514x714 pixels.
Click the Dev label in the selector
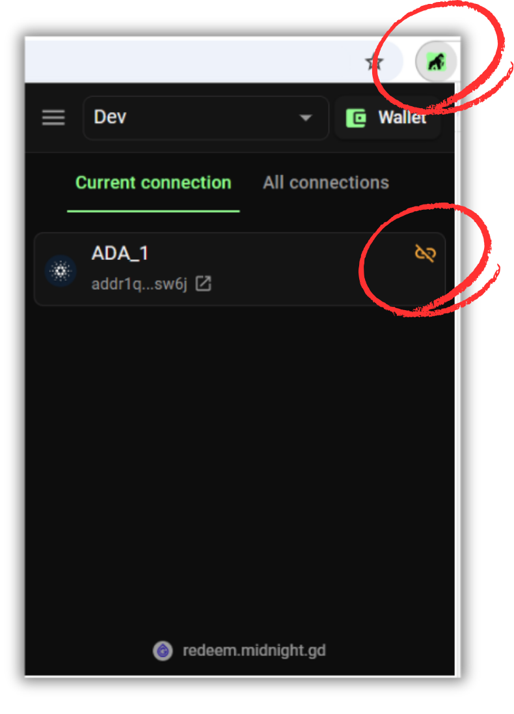(x=110, y=117)
